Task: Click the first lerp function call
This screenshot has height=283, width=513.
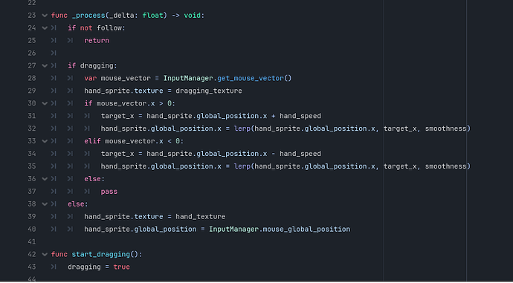Action: pyautogui.click(x=242, y=129)
